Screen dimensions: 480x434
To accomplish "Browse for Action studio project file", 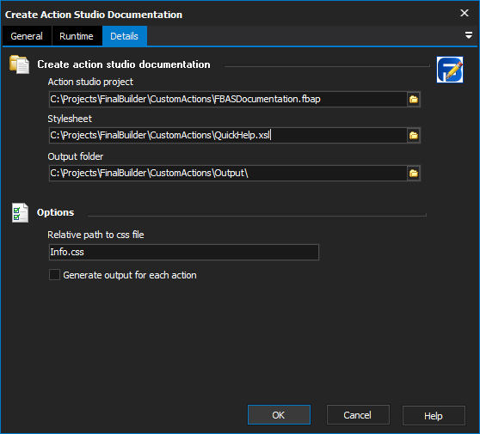I will (x=414, y=100).
